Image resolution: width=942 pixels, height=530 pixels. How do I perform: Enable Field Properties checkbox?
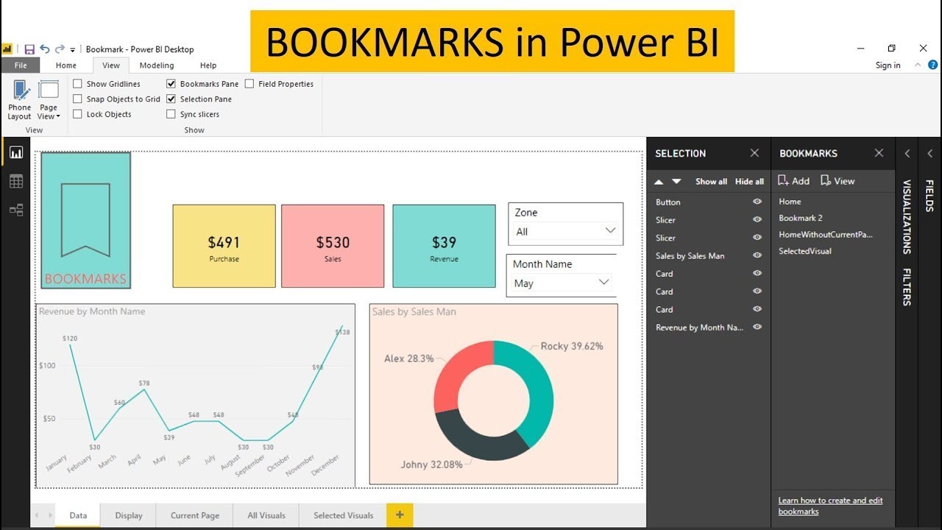tap(249, 84)
